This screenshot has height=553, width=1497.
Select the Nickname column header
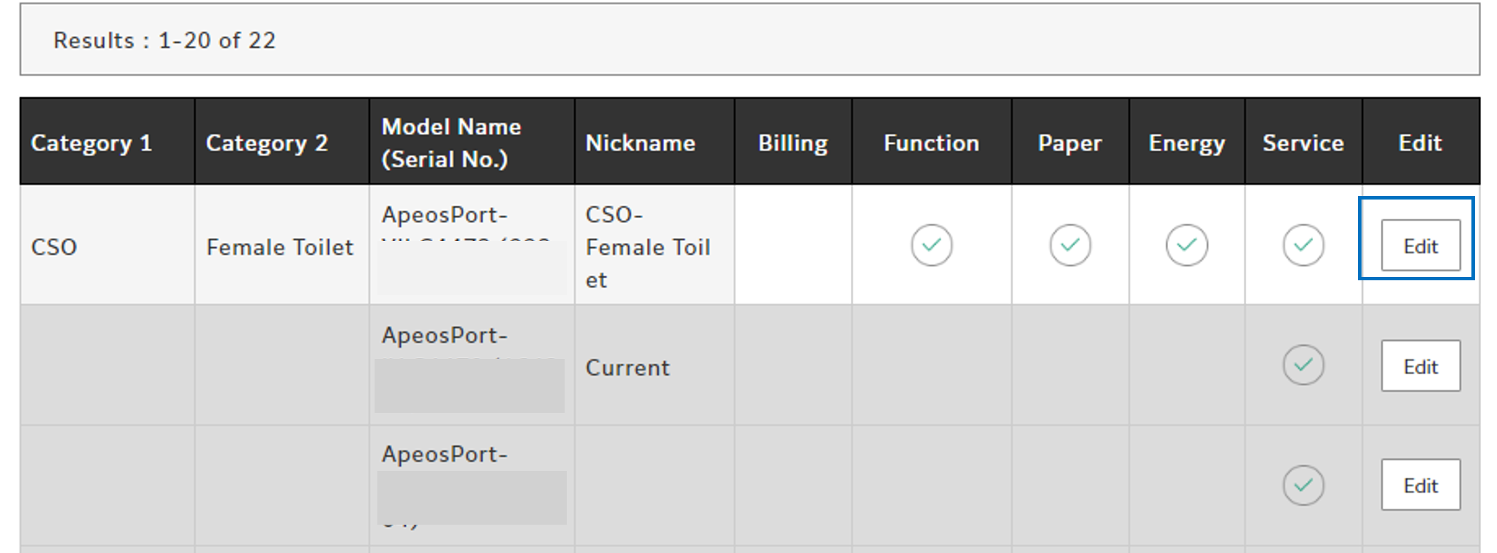[640, 143]
